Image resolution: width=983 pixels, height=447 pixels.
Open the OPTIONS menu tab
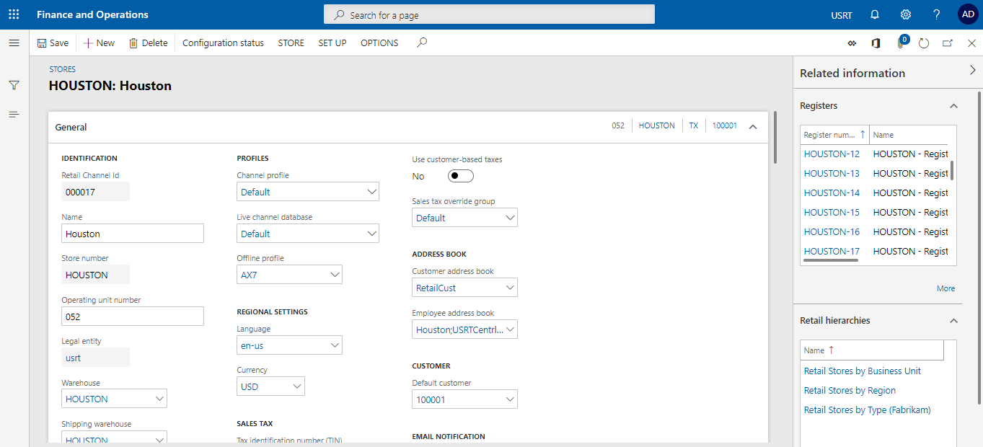[379, 43]
